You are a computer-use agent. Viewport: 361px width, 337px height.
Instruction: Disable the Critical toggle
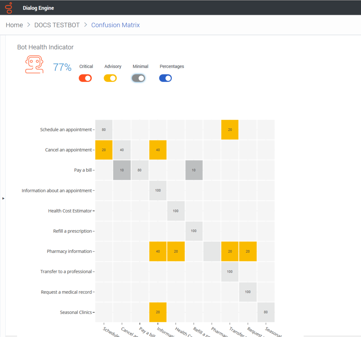[x=85, y=78]
